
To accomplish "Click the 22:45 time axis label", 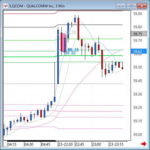I will coord(80,144).
